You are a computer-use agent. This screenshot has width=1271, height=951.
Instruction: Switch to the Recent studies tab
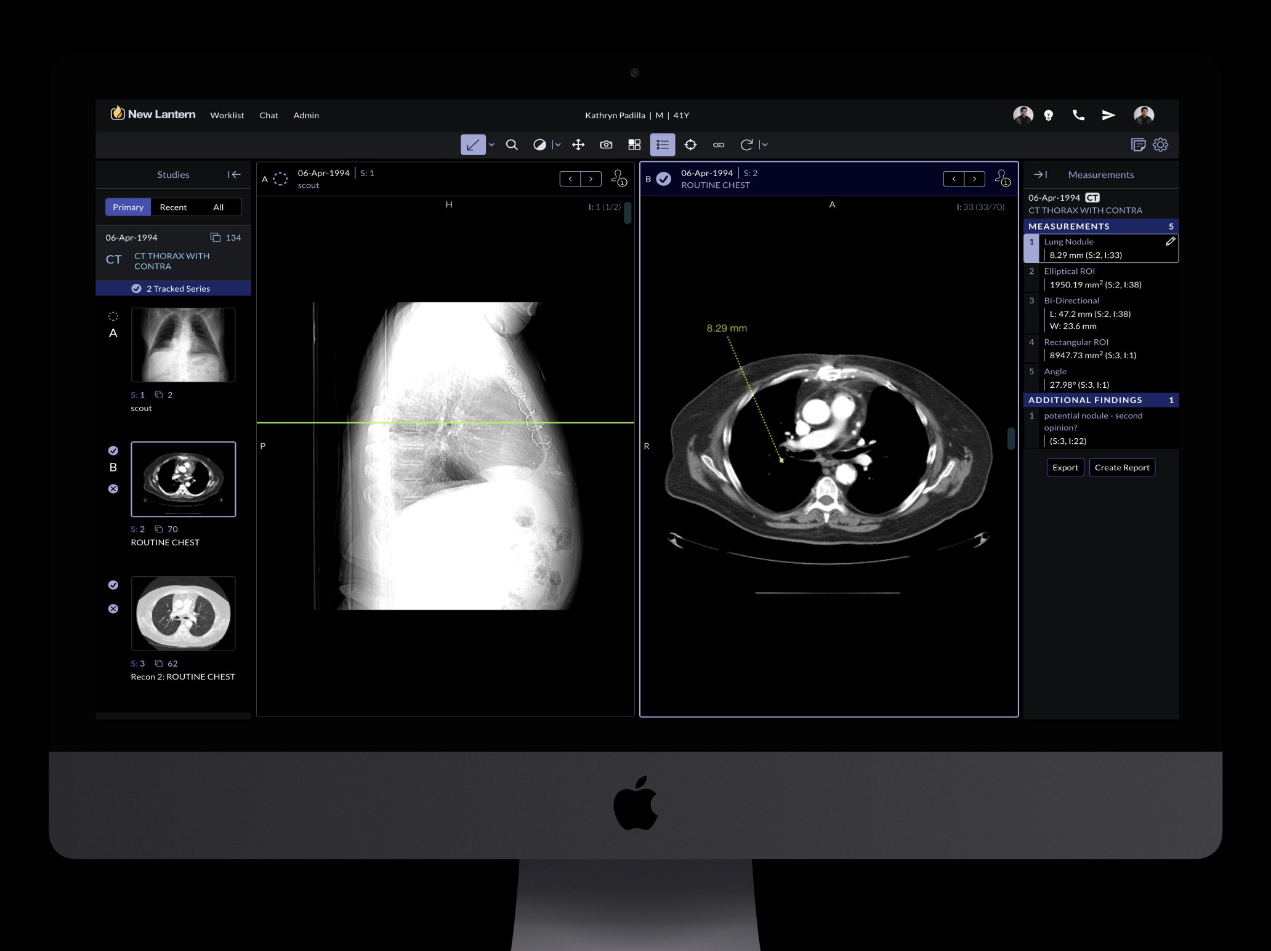point(173,207)
